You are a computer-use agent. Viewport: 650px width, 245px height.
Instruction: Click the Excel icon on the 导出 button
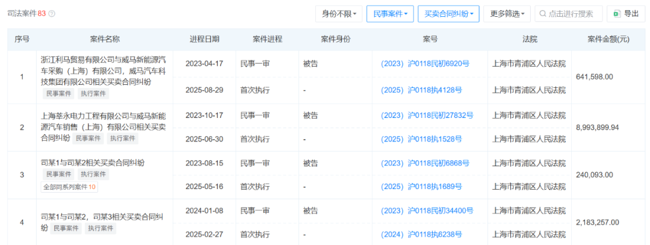coord(617,14)
